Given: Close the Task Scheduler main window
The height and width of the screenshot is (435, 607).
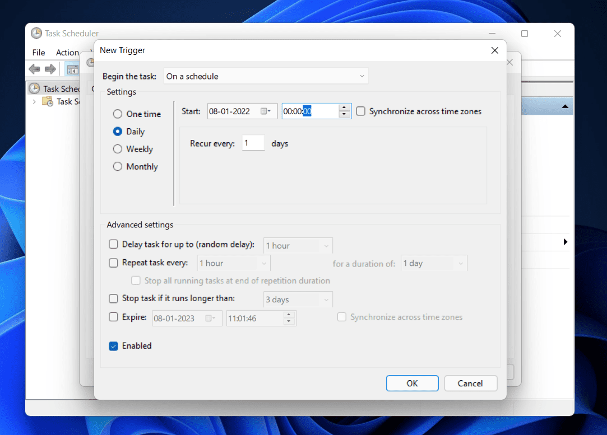Looking at the screenshot, I should (558, 34).
